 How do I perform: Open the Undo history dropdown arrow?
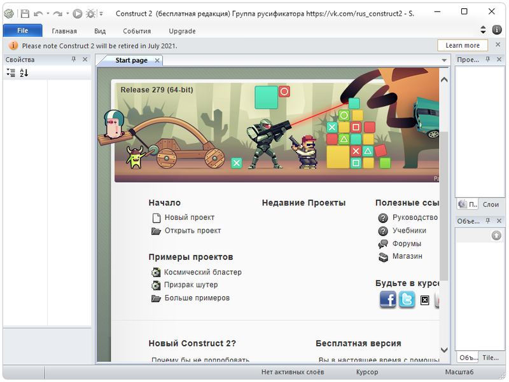(48, 13)
